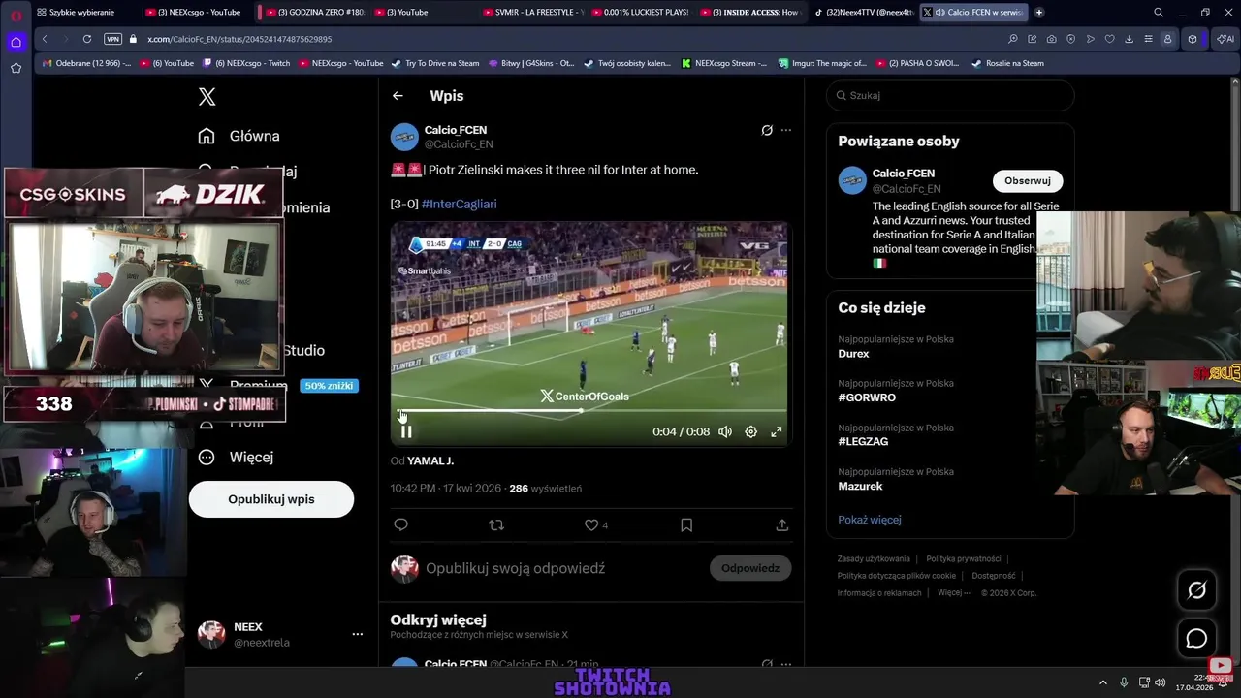Viewport: 1241px width, 698px height.
Task: Open Grok icon on the Calcio_FCEN post
Action: coord(767,130)
